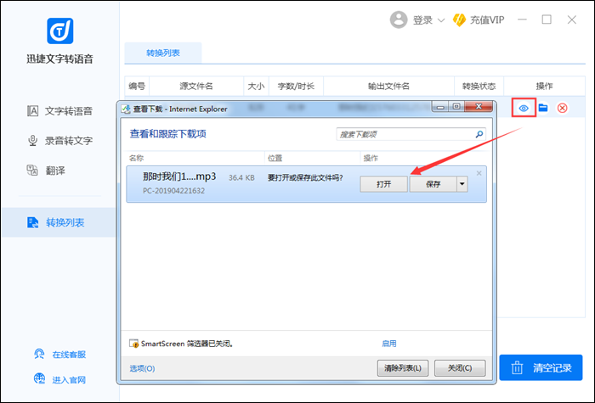
Task: Expand the 登录 account dropdown chevron
Action: (x=441, y=20)
